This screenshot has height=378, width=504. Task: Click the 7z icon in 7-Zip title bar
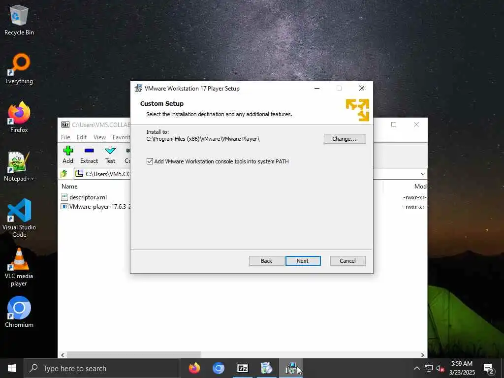click(65, 125)
